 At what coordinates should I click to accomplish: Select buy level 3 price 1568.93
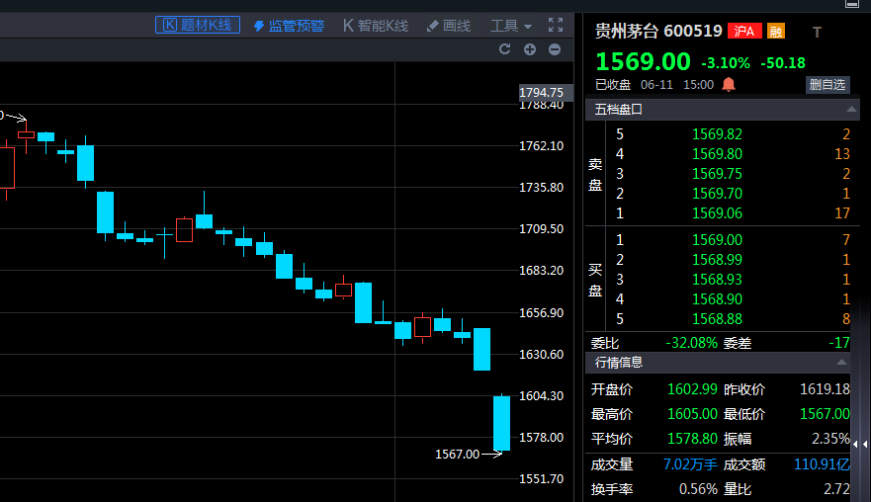[x=717, y=280]
